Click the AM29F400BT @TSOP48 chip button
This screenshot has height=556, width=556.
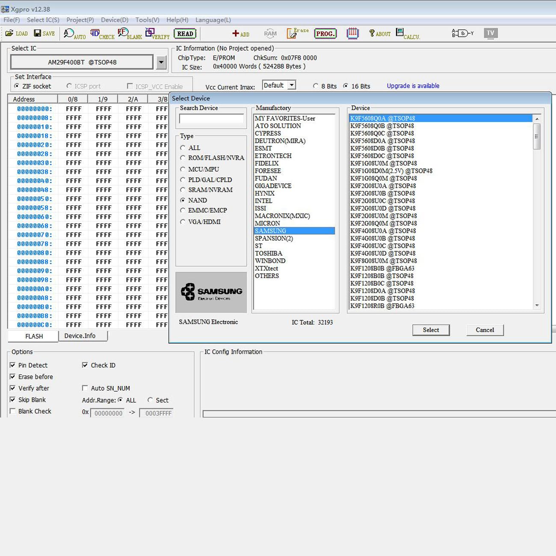(82, 62)
